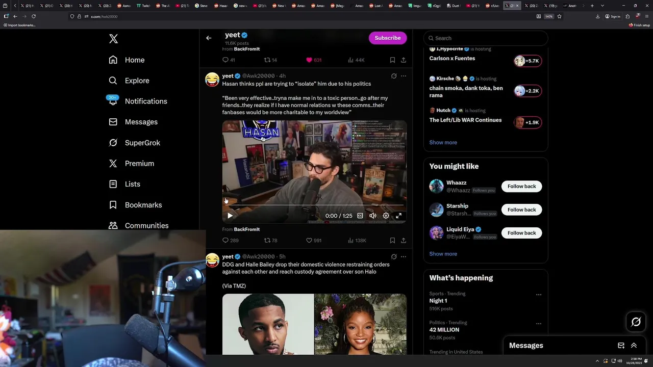The width and height of the screenshot is (653, 367).
Task: Follow back Liquid Eiya
Action: [x=521, y=233]
